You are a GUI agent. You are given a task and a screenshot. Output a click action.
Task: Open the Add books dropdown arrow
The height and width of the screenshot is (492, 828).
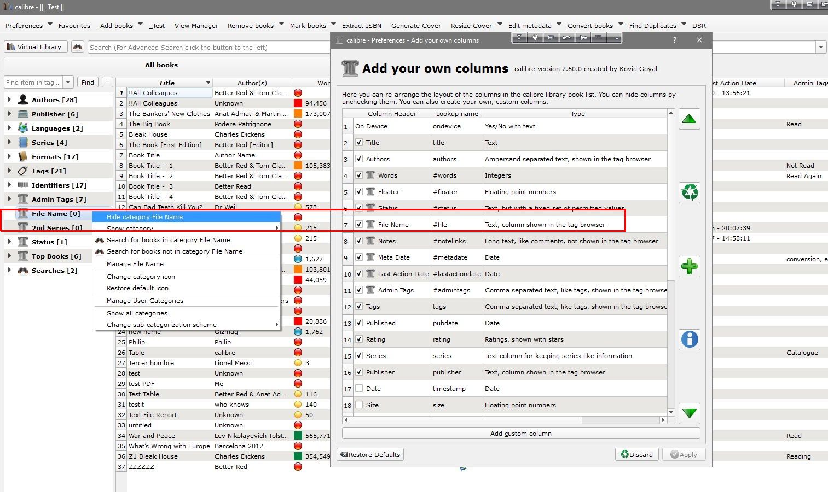point(140,24)
